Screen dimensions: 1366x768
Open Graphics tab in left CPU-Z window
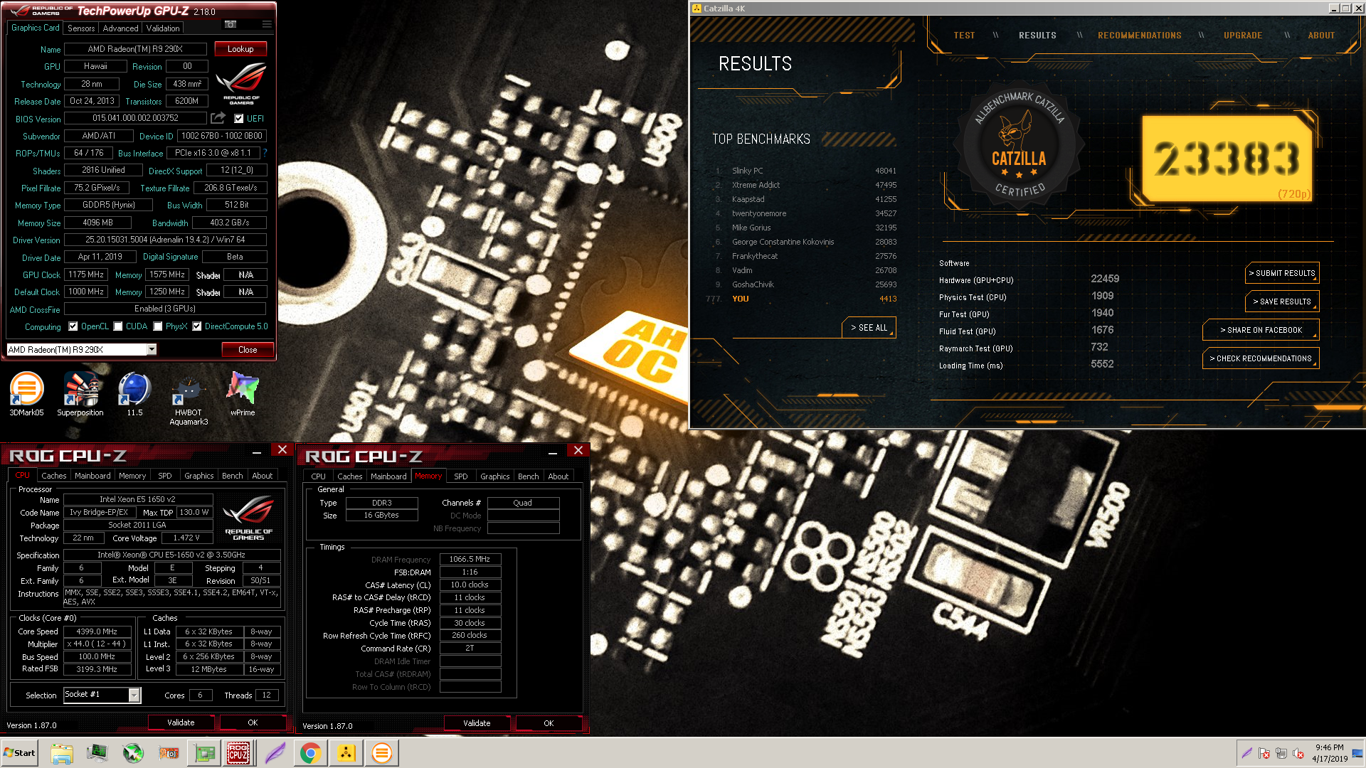tap(198, 476)
